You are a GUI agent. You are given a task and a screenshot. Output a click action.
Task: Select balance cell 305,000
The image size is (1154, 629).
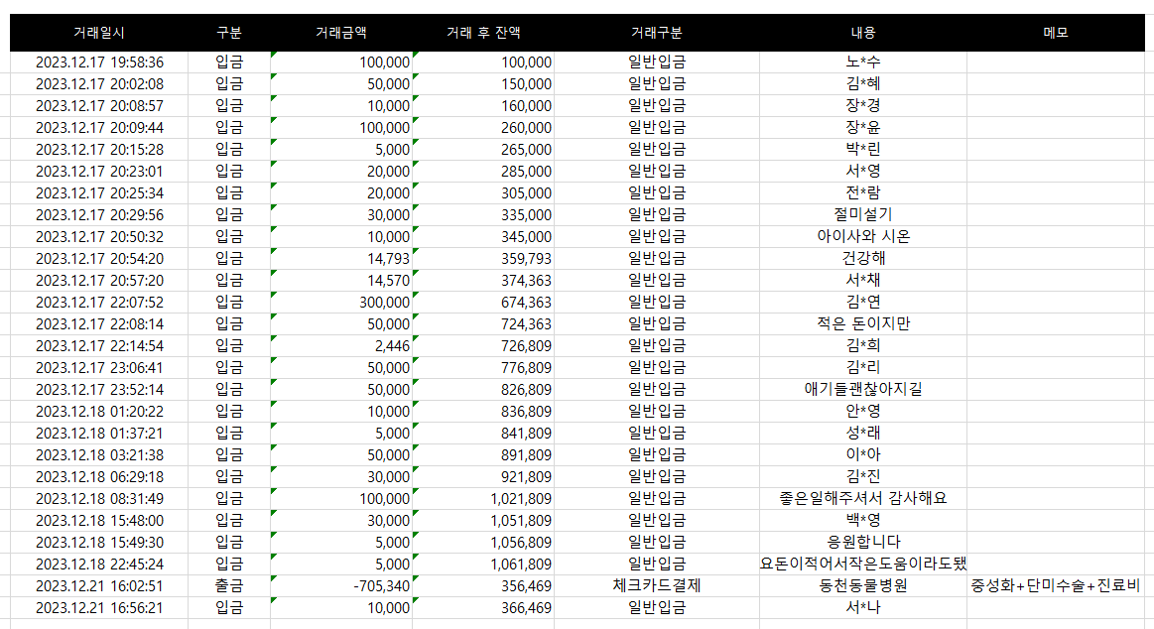click(483, 193)
